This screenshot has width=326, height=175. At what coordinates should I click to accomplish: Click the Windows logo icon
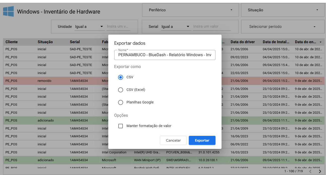pos(8,12)
